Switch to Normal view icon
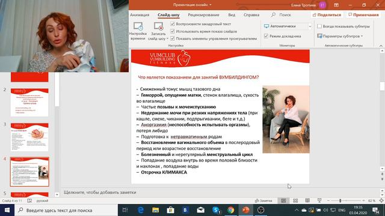 (283, 200)
